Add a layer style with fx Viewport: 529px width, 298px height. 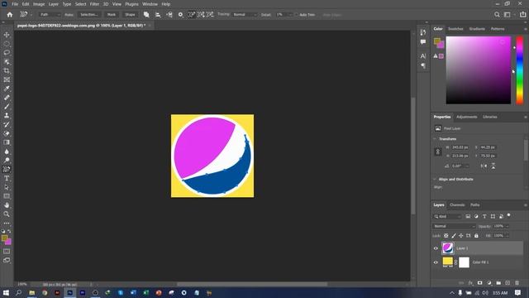(470, 283)
